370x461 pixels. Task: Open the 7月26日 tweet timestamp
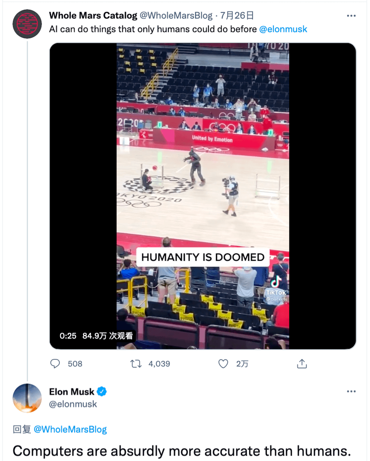237,15
